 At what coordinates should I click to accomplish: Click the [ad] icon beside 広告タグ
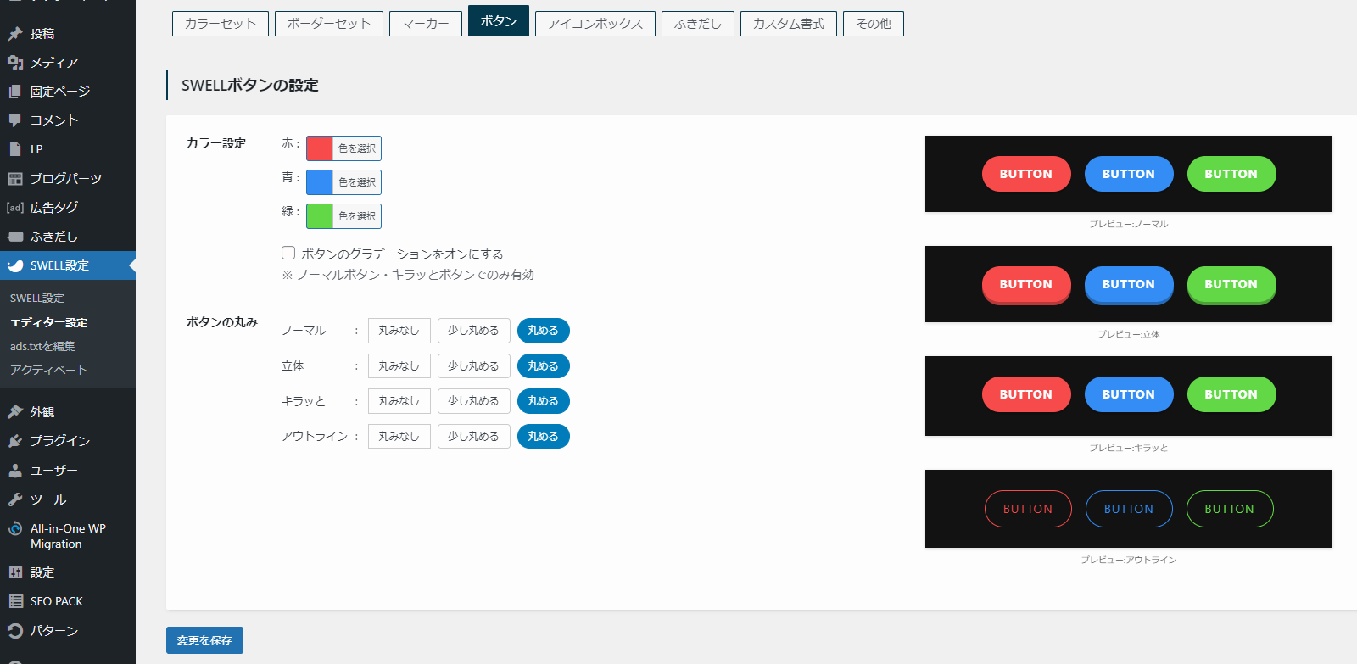point(15,208)
